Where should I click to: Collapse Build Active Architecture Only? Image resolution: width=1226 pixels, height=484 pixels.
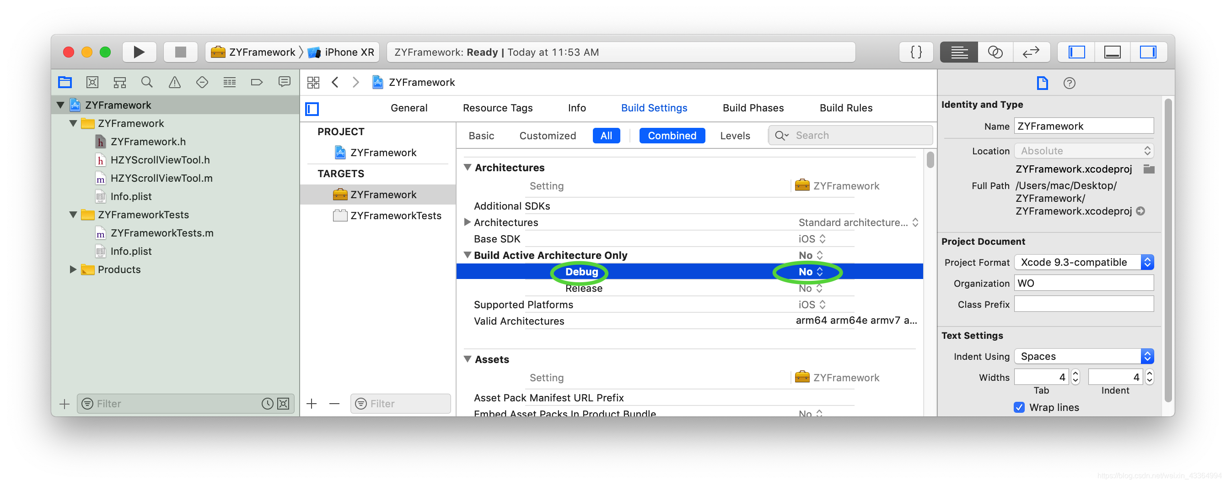point(468,255)
